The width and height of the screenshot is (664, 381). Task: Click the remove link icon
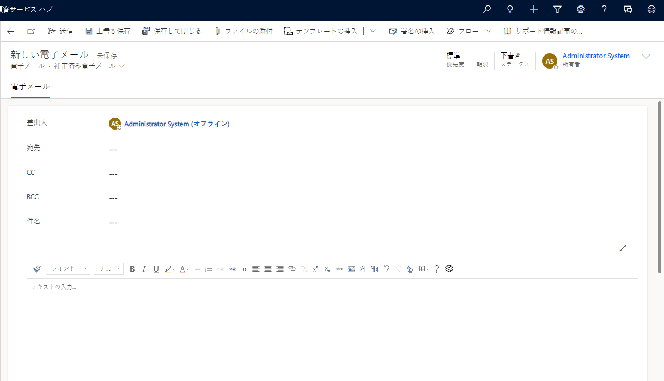coord(304,269)
